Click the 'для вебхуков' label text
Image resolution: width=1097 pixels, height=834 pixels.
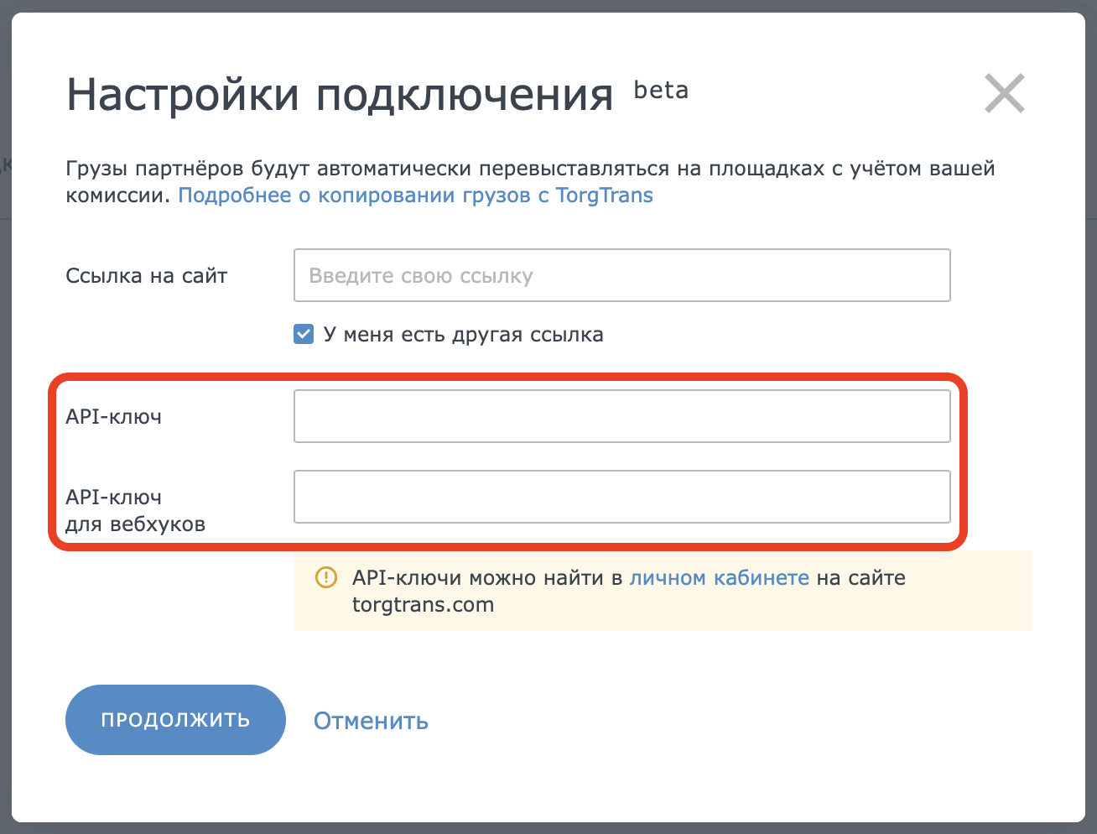coord(135,524)
